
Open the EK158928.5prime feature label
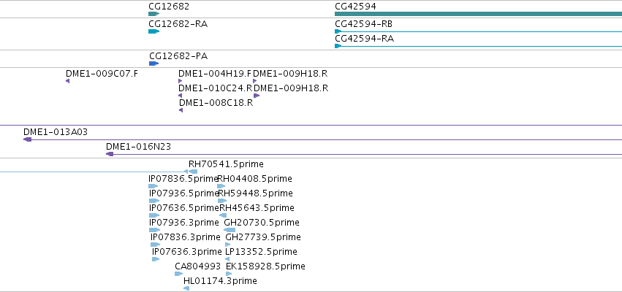coord(265,266)
